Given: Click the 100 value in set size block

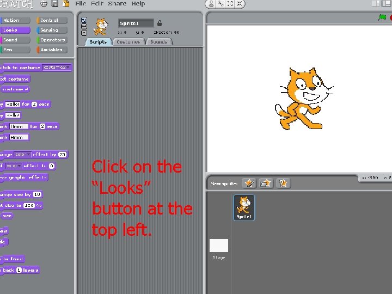Looking at the screenshot, I should (x=29, y=205).
